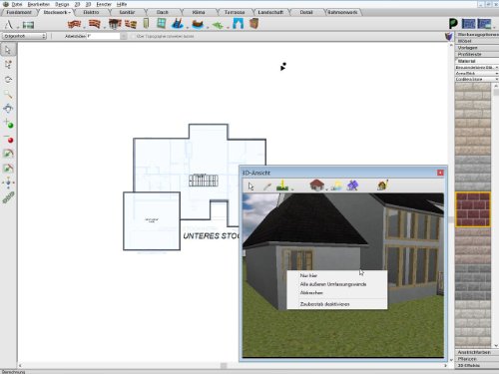Click the Arbeitshöhe input field
Viewport: 499px width, 374px height.
[103, 36]
